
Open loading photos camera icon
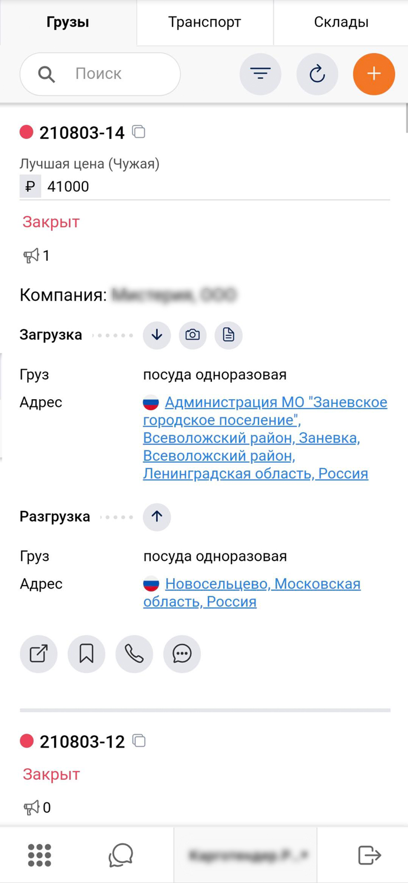(193, 335)
